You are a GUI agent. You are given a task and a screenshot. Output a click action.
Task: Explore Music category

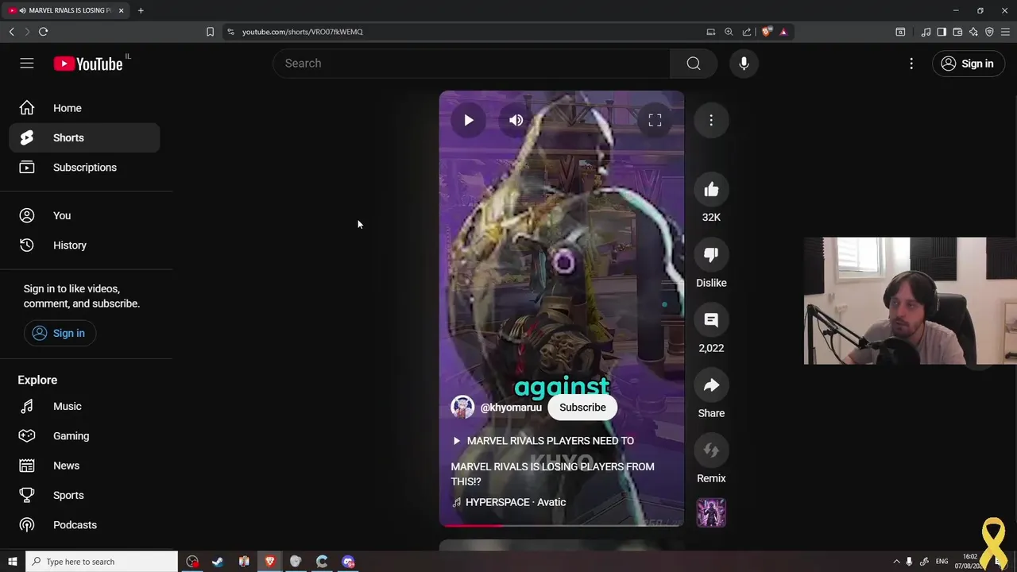coord(84,406)
